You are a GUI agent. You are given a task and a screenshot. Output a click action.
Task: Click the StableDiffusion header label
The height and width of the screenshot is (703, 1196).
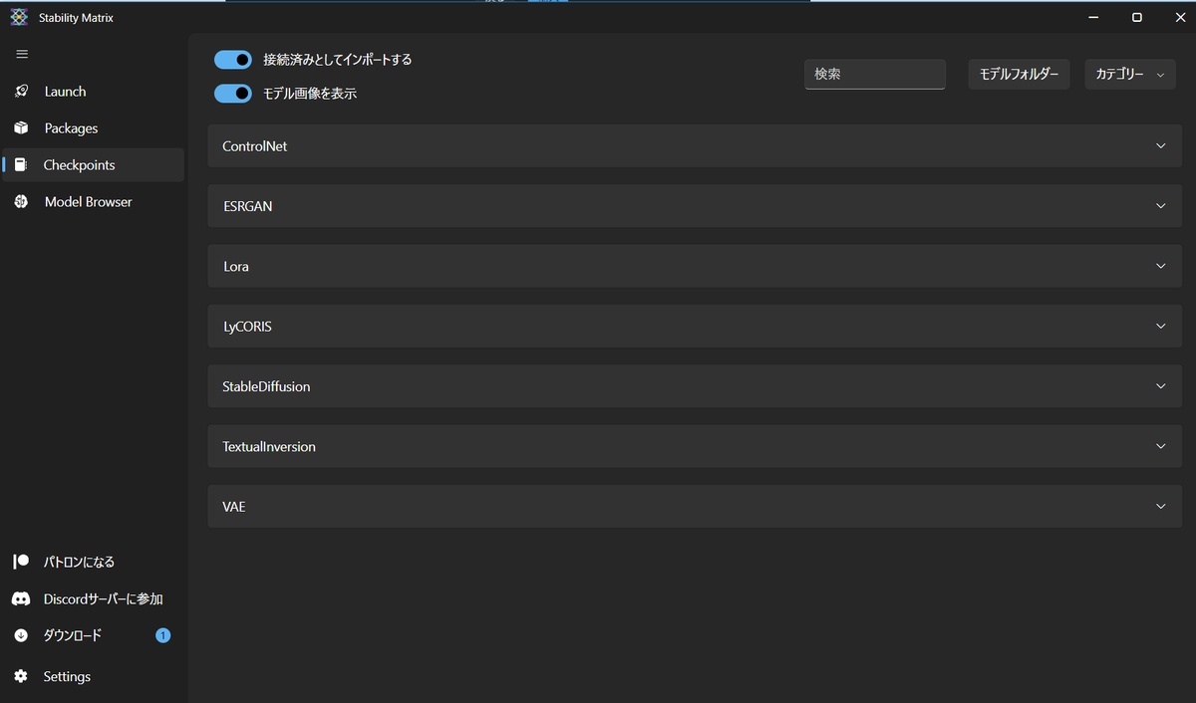(x=266, y=386)
